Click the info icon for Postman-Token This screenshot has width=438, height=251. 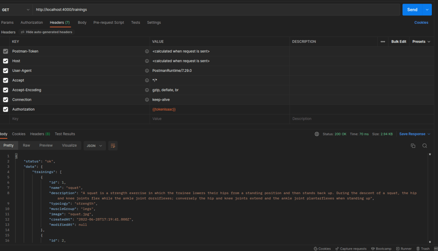tap(147, 51)
